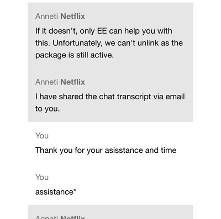Click the 'to you.' line of transcript message
The height and width of the screenshot is (219, 221).
pos(48,109)
